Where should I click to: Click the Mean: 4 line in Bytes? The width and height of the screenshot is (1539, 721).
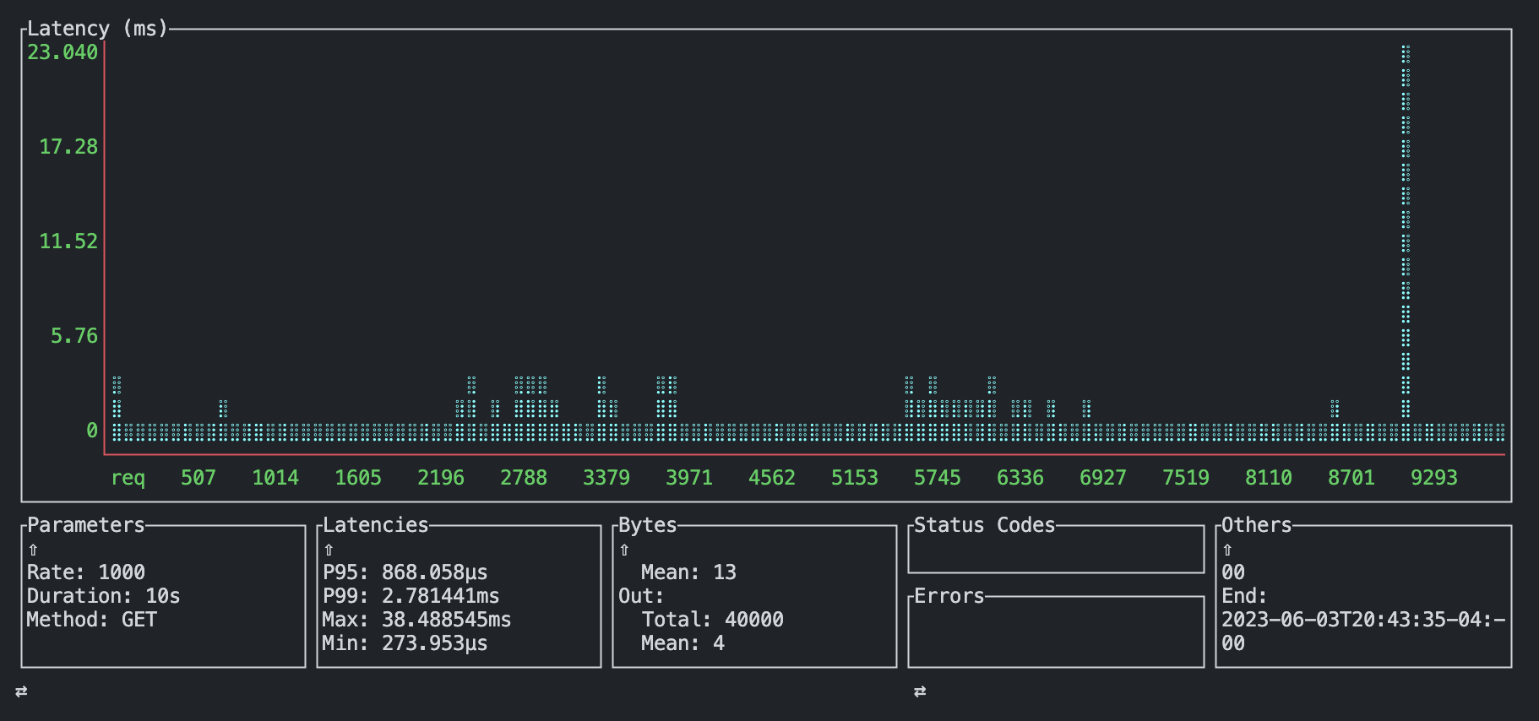point(683,643)
